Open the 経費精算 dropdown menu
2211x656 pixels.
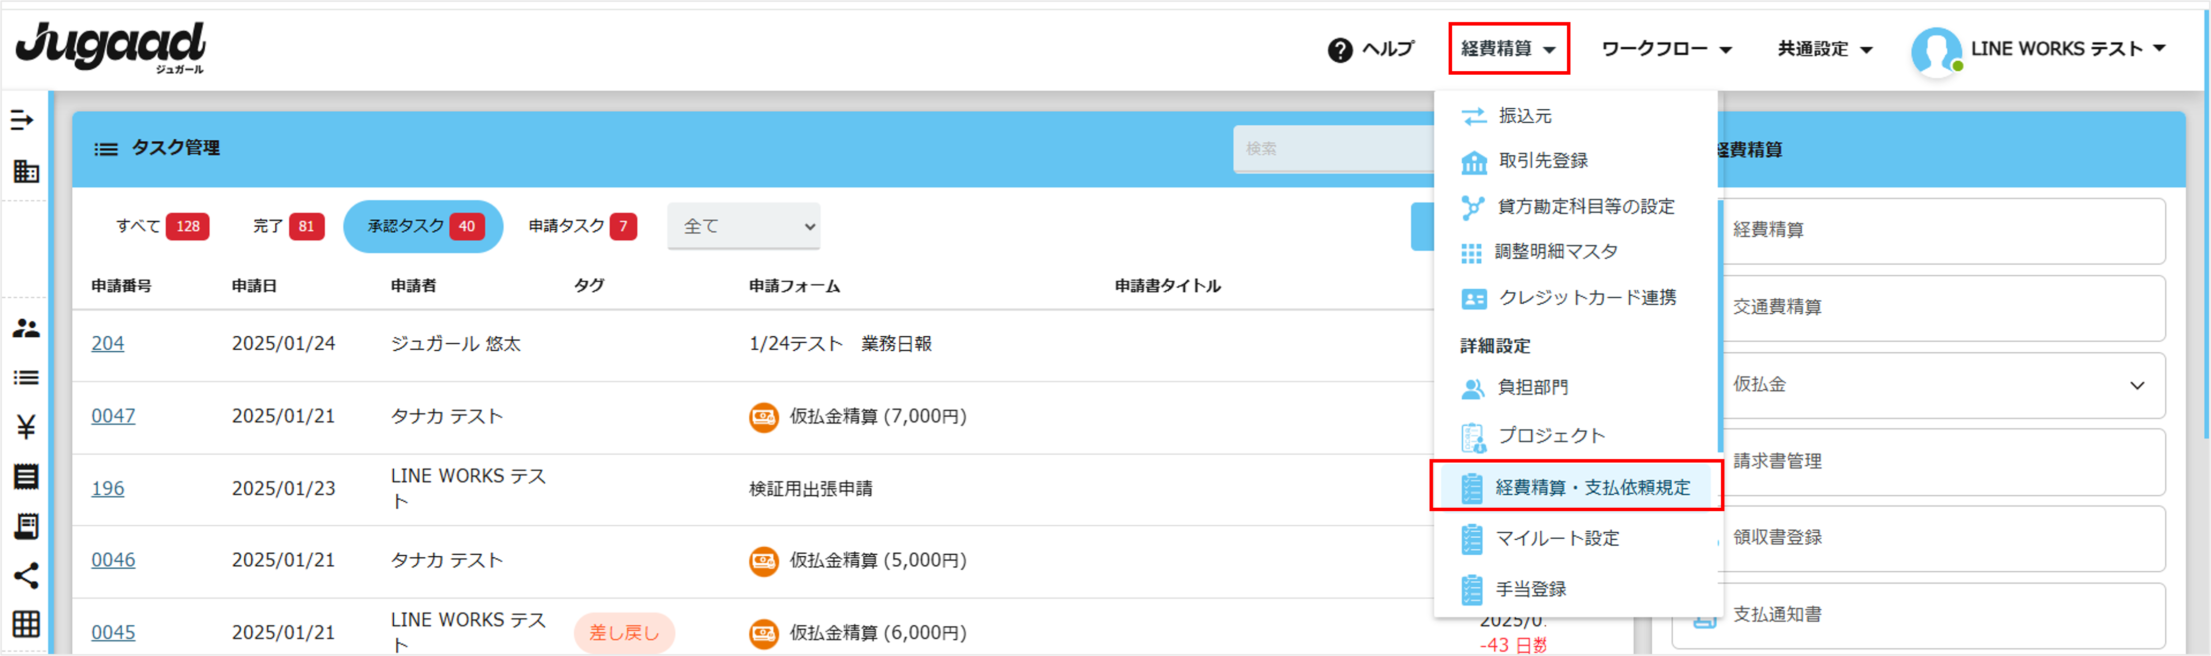click(1508, 49)
